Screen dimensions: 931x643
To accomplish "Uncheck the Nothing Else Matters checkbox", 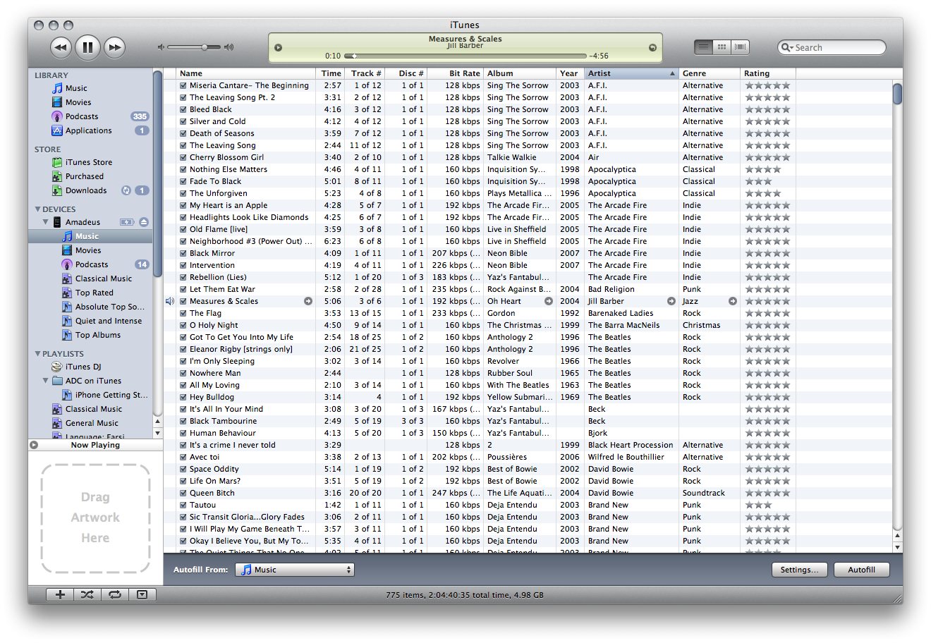I will (x=183, y=169).
